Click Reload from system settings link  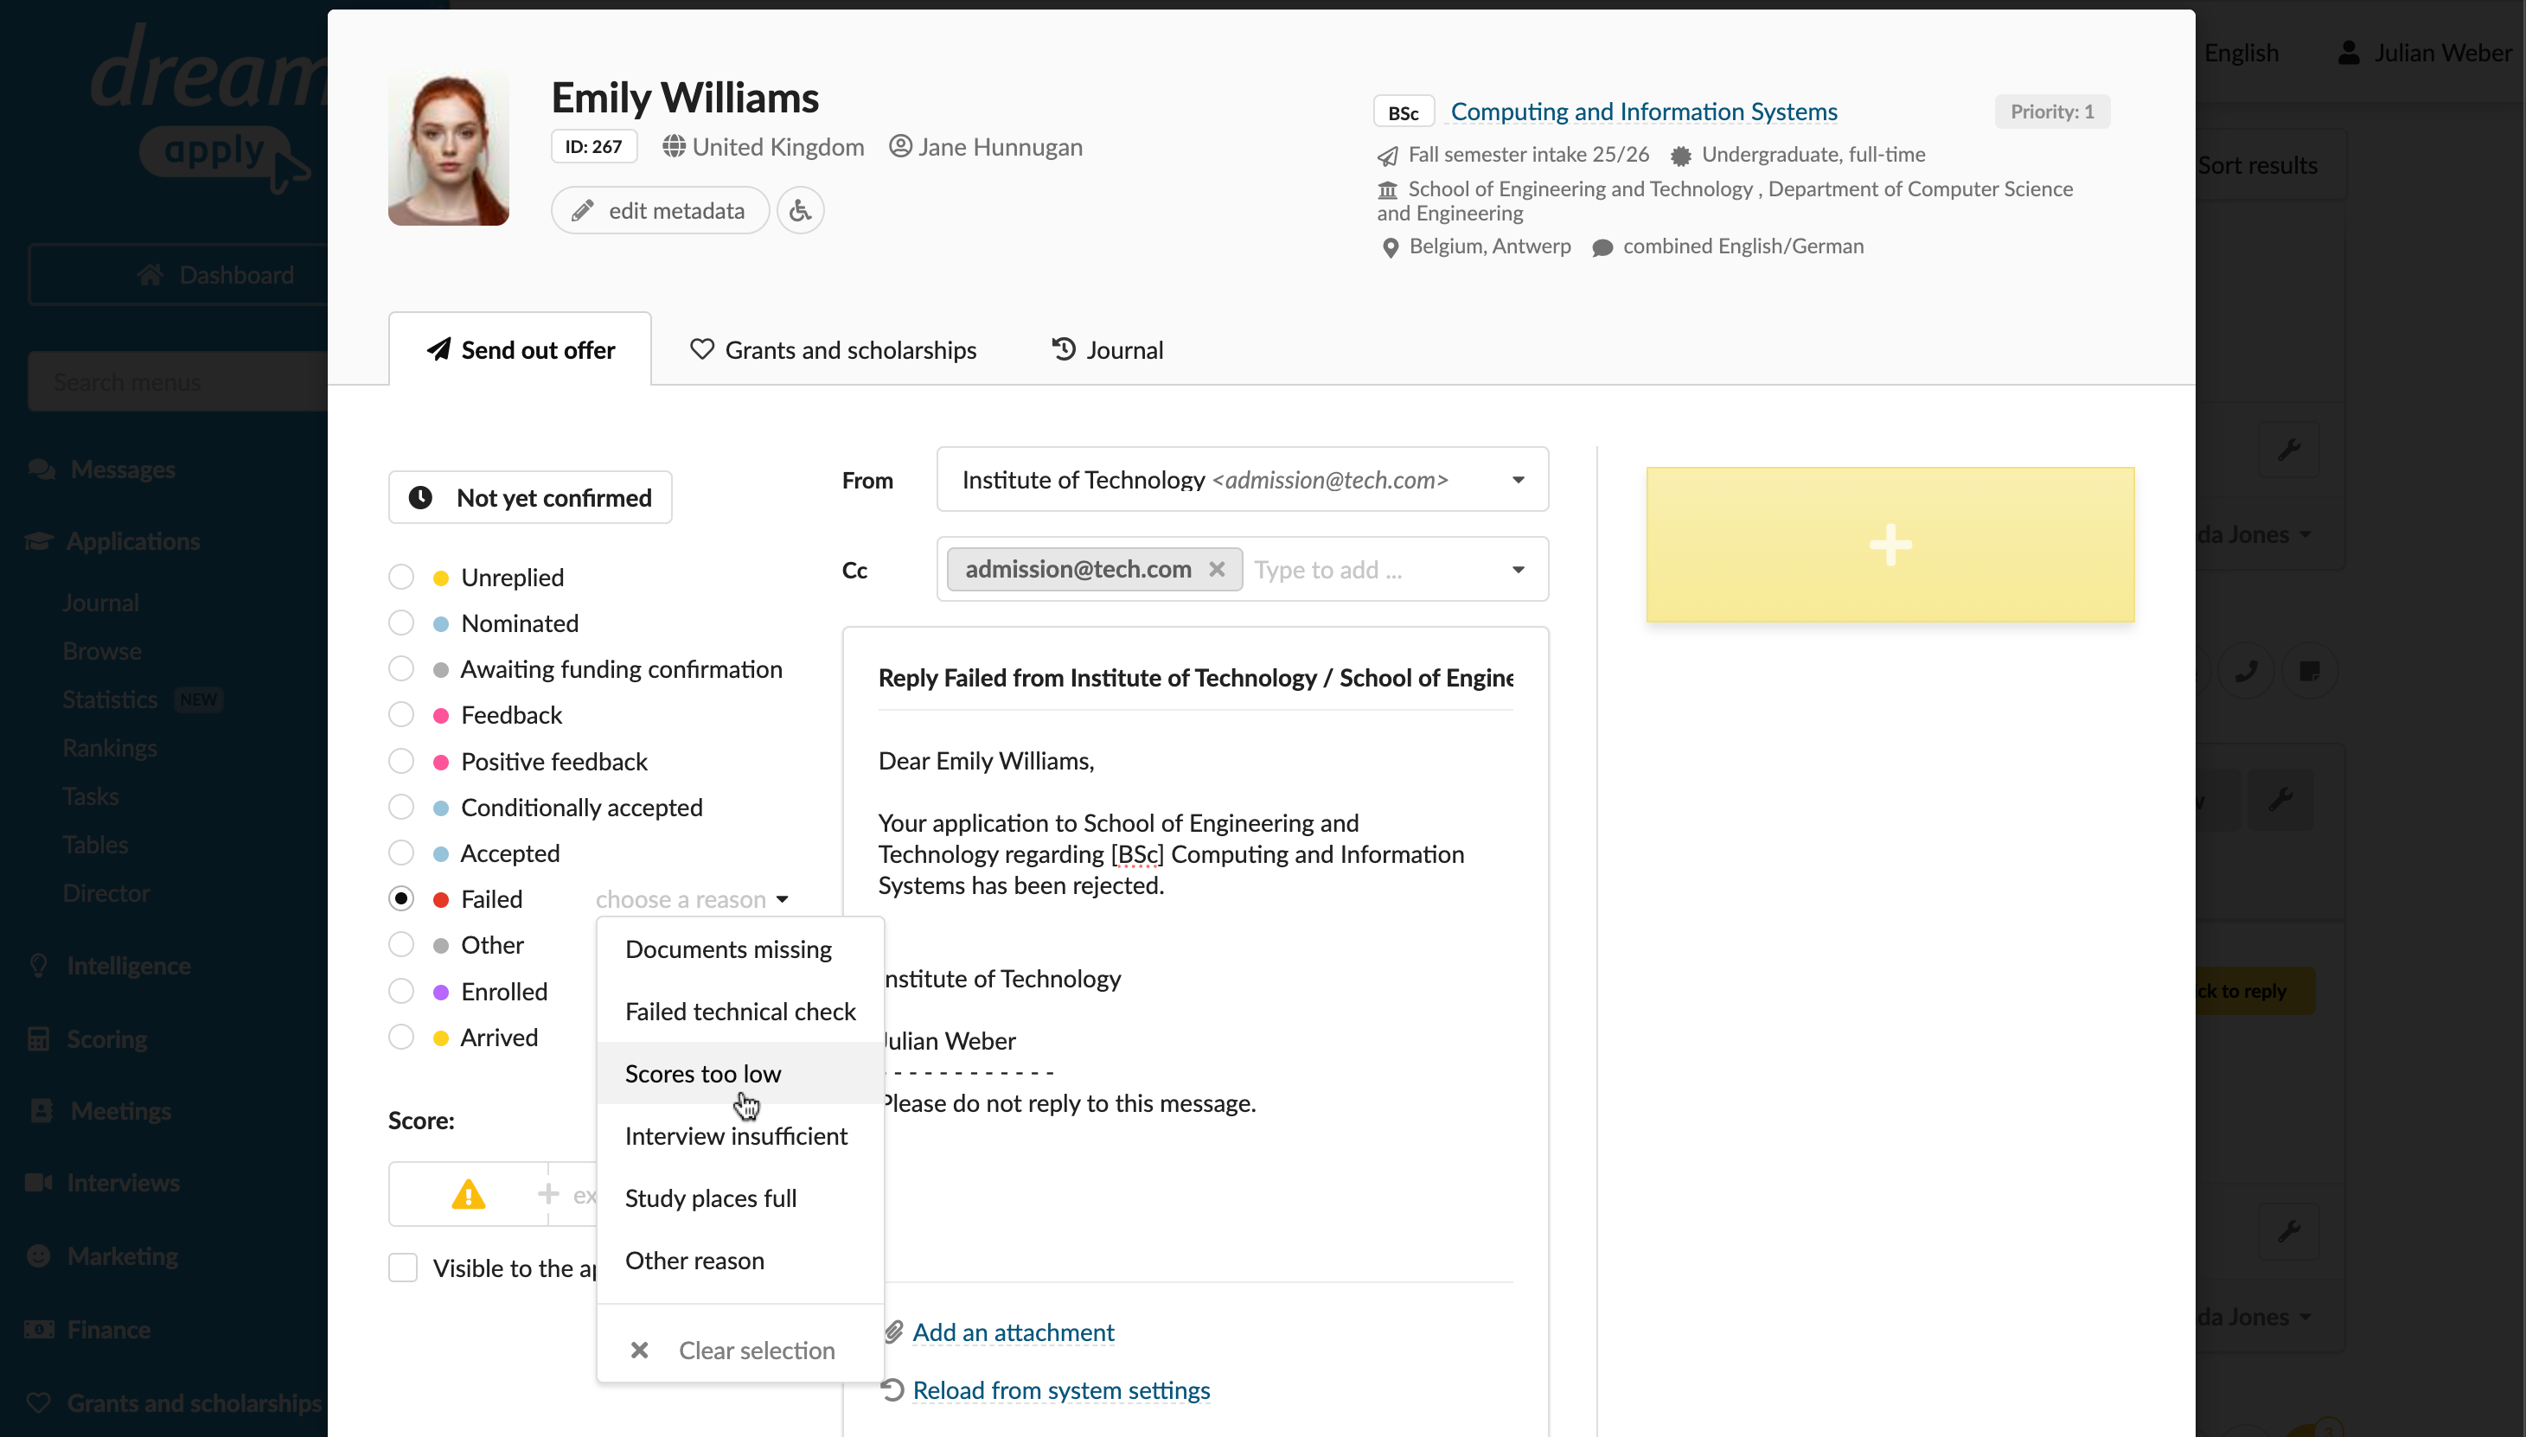click(1061, 1390)
